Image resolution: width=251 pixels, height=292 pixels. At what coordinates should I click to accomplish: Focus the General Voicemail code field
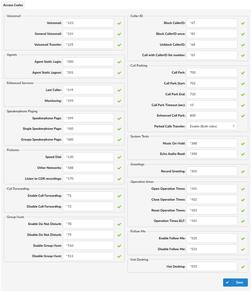click(x=88, y=34)
